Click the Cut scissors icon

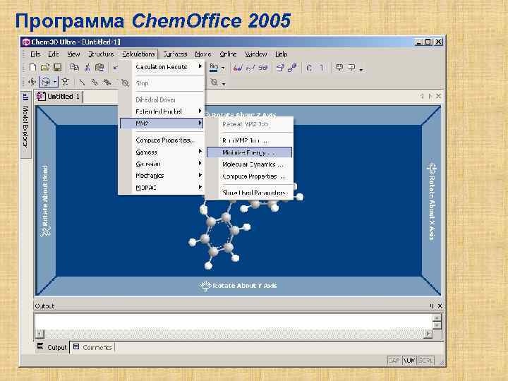pos(87,68)
